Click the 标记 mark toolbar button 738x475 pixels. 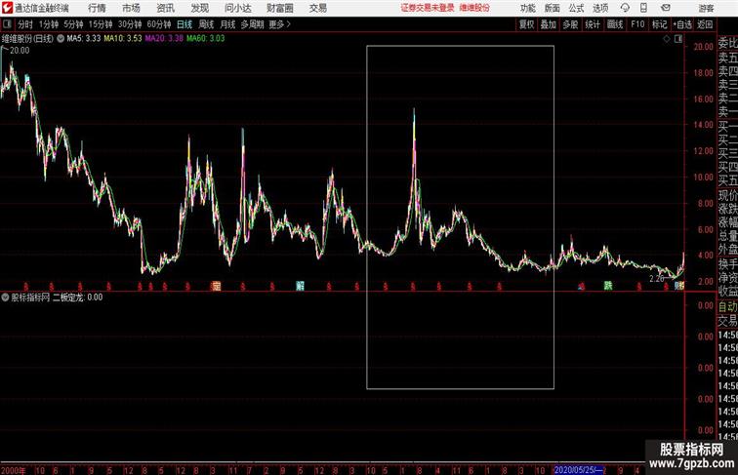click(x=659, y=24)
